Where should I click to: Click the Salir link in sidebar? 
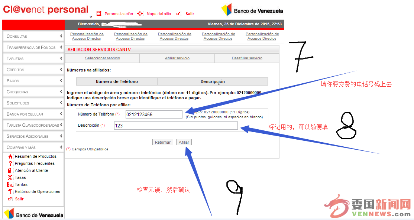19,199
